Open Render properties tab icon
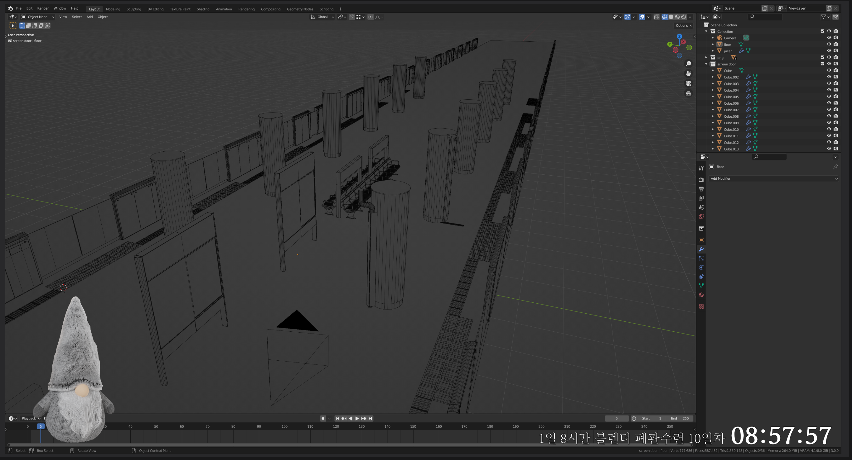Image resolution: width=852 pixels, height=460 pixels. click(x=701, y=180)
